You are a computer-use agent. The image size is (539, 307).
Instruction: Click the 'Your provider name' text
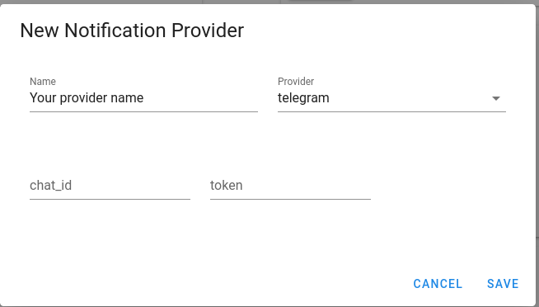[x=87, y=98]
